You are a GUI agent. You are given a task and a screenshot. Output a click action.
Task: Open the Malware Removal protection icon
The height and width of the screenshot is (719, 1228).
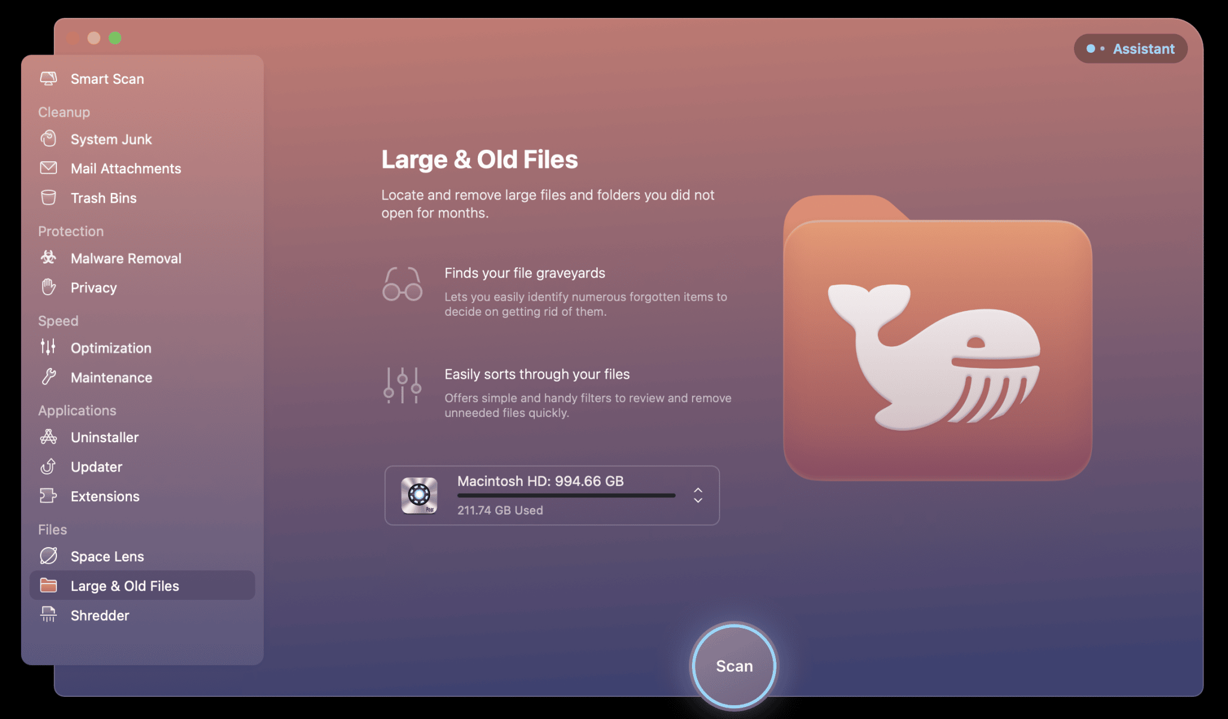49,258
